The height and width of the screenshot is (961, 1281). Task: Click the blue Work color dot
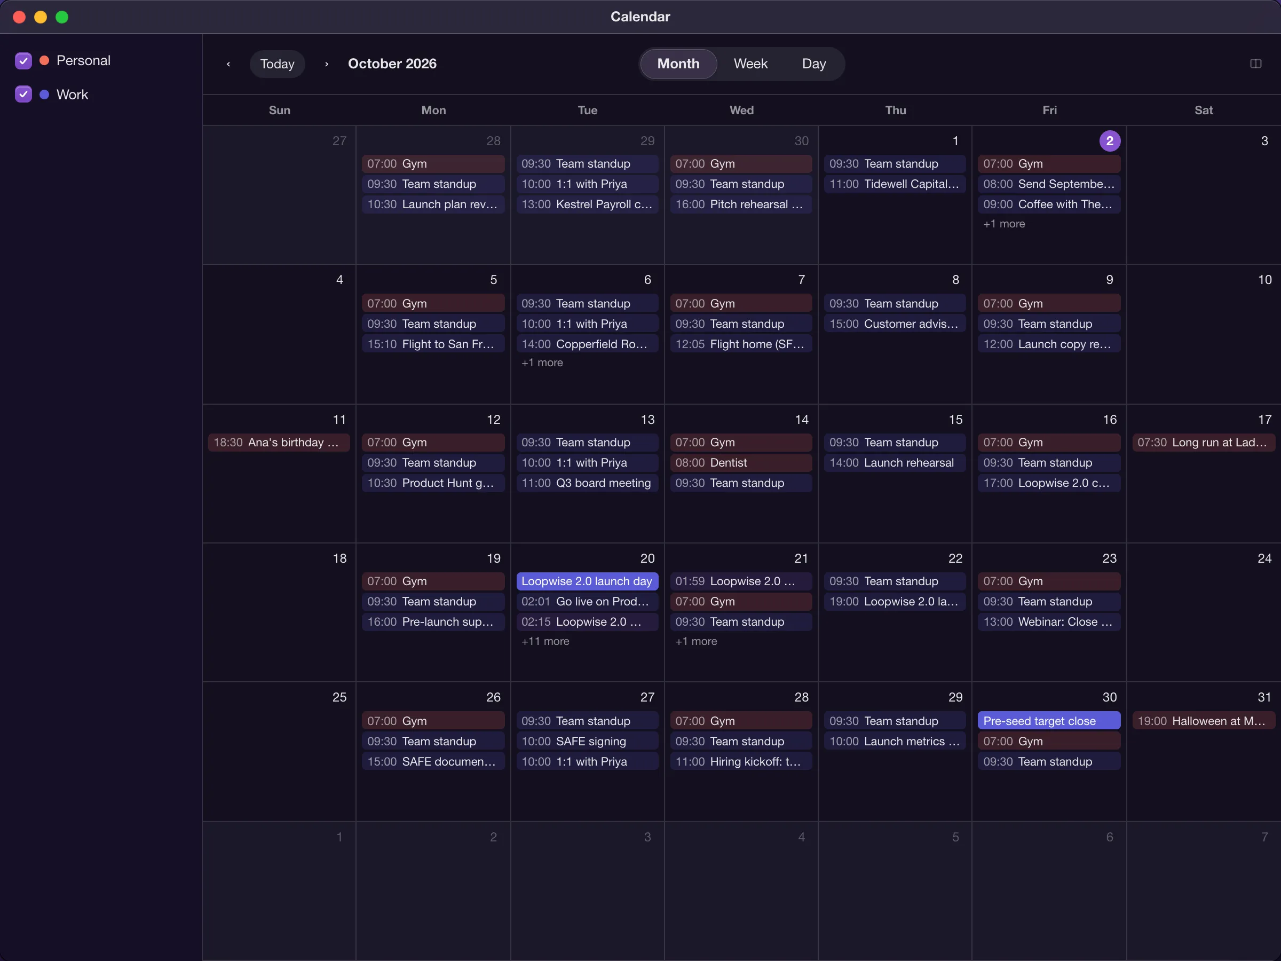pos(44,94)
